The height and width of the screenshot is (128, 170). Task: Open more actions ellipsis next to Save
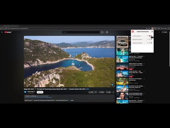(113, 92)
